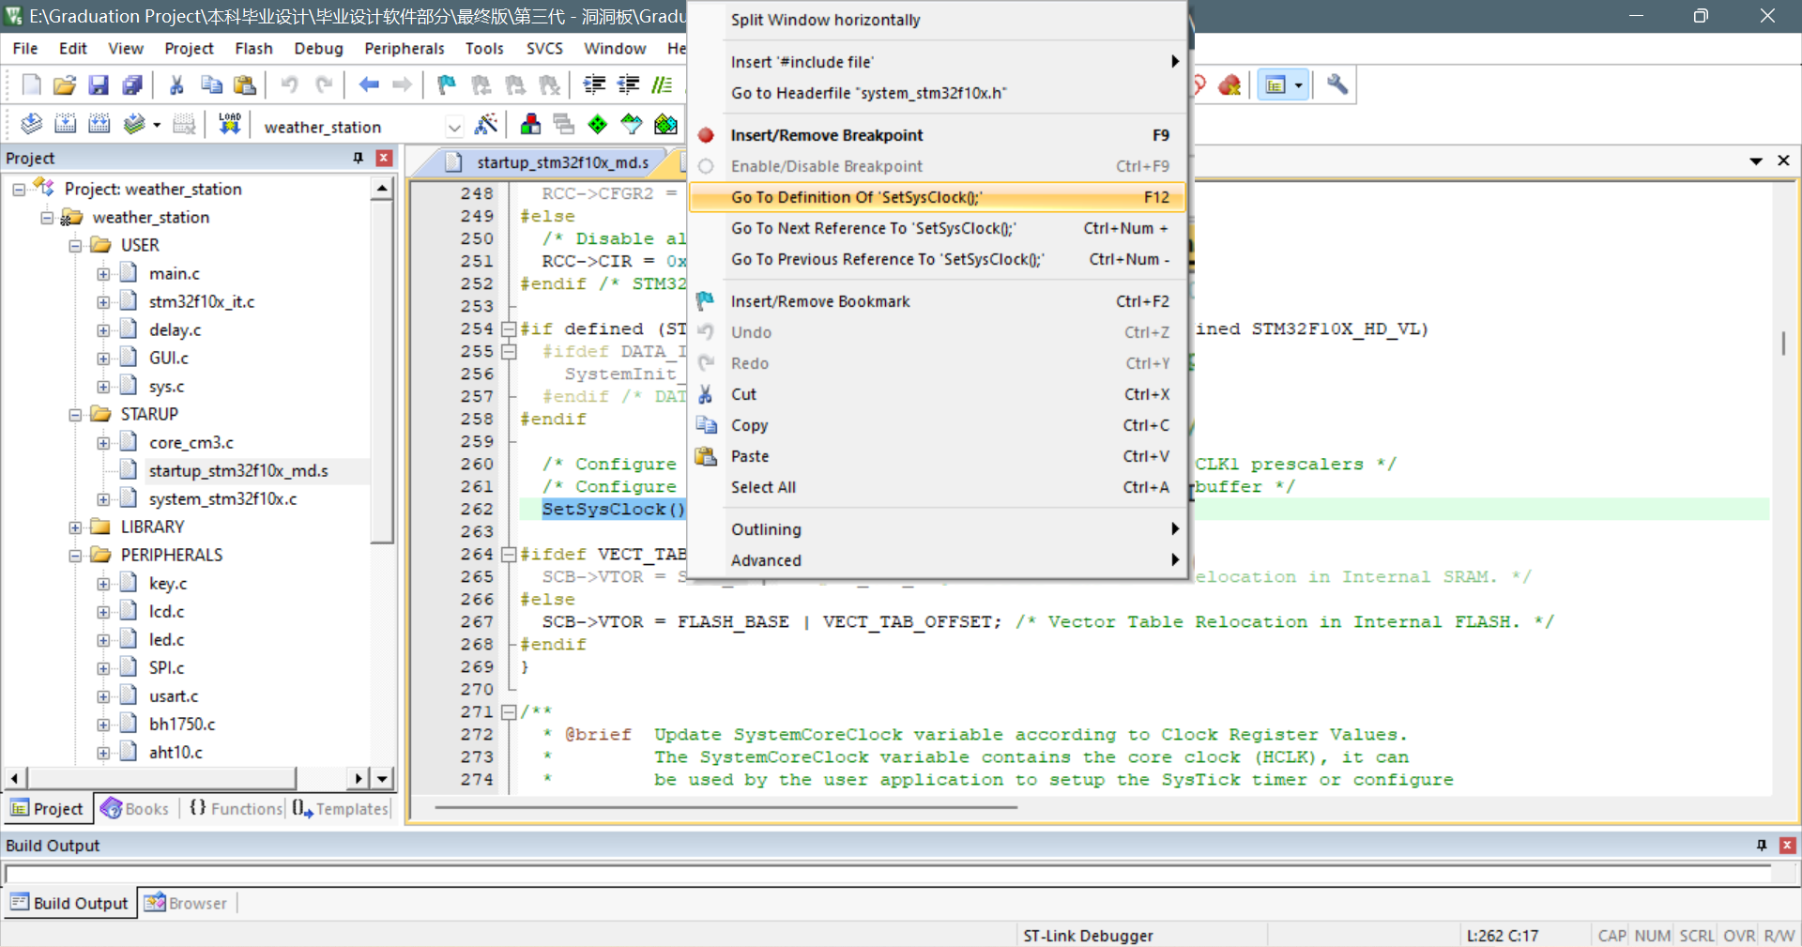Translate the current file with first build icon

point(30,123)
